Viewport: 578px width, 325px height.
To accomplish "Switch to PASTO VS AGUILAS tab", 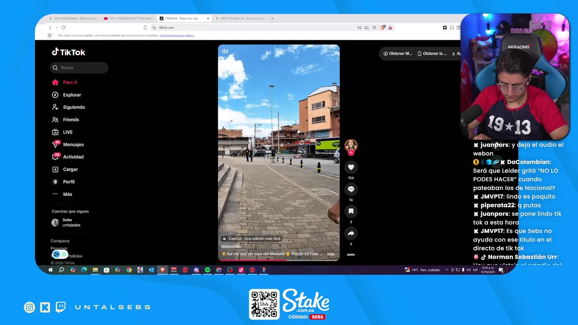I will (x=239, y=19).
